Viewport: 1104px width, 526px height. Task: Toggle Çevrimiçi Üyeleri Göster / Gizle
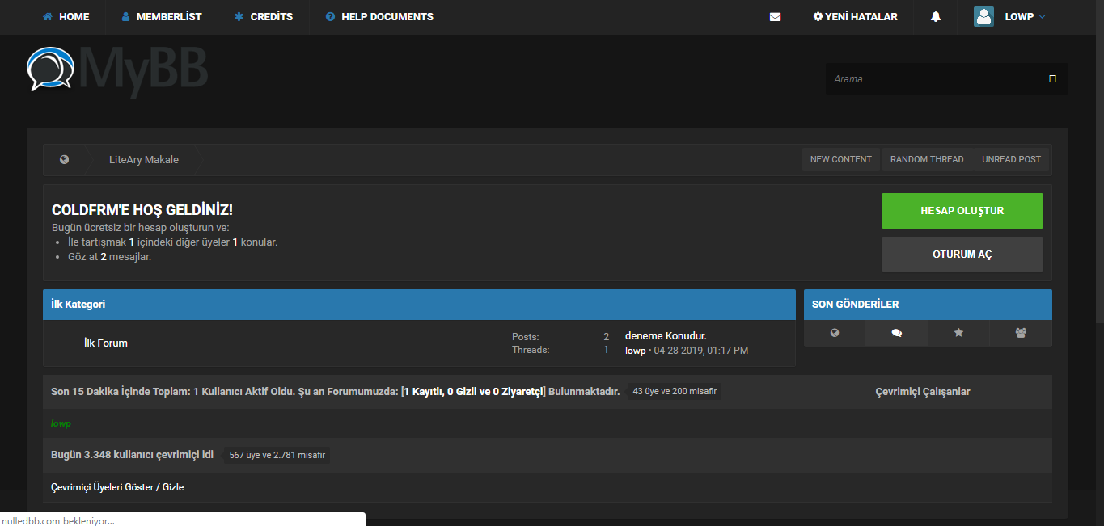pyautogui.click(x=117, y=487)
